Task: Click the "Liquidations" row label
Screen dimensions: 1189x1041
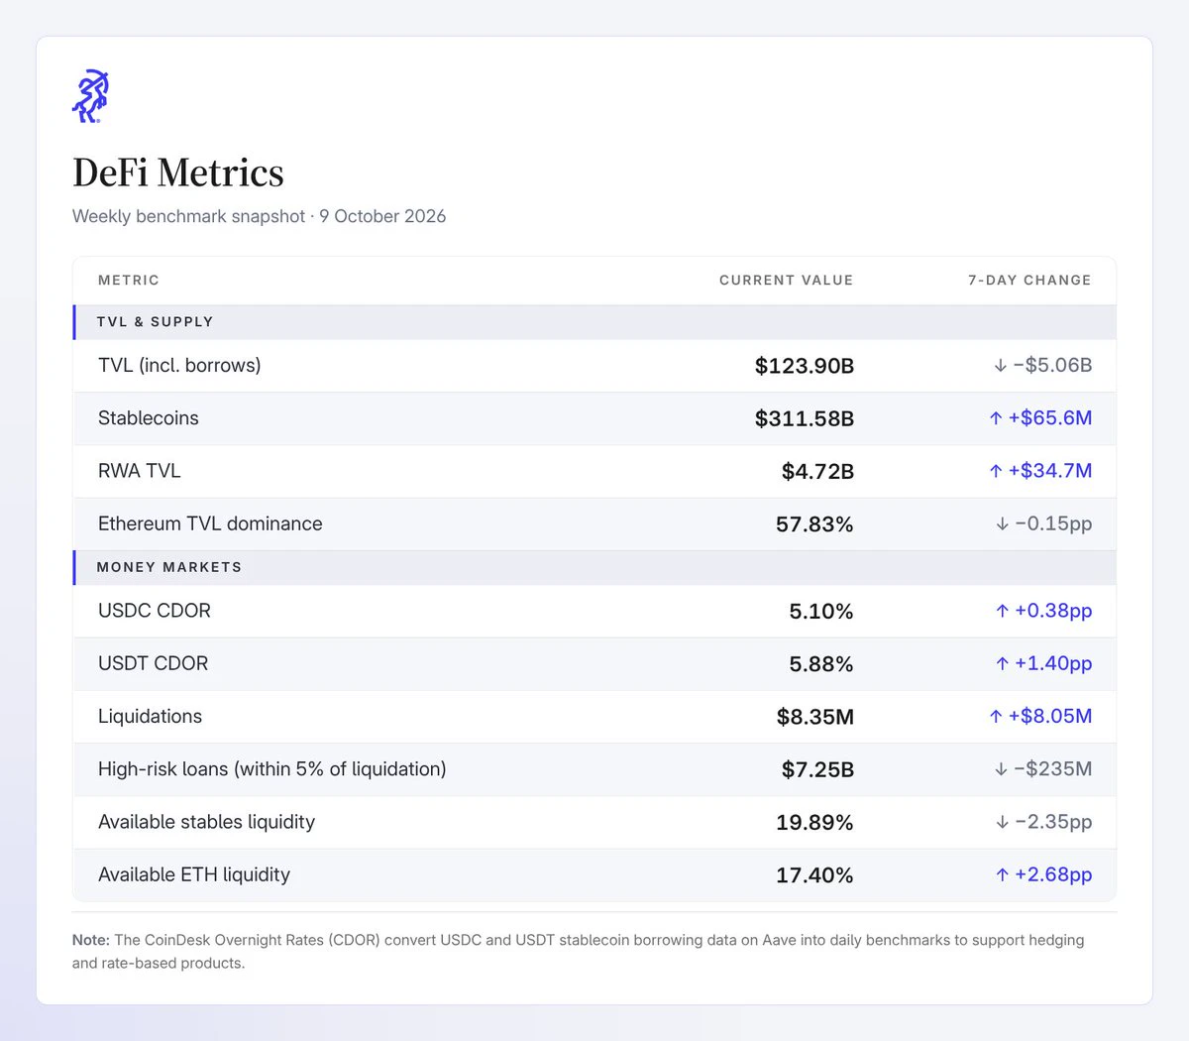Action: click(150, 716)
